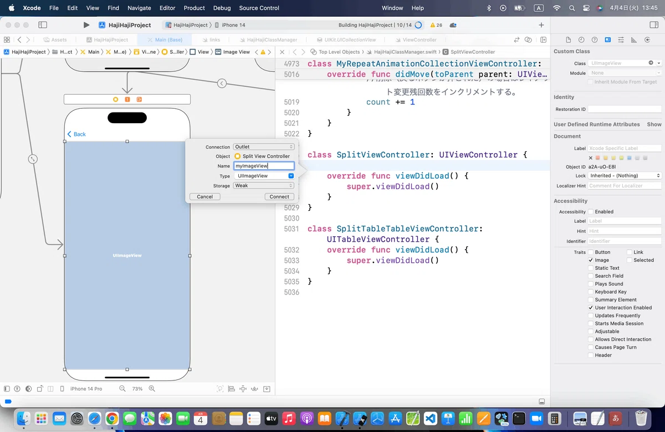This screenshot has width=665, height=432.
Task: Toggle the document outline button
Action: (x=7, y=389)
